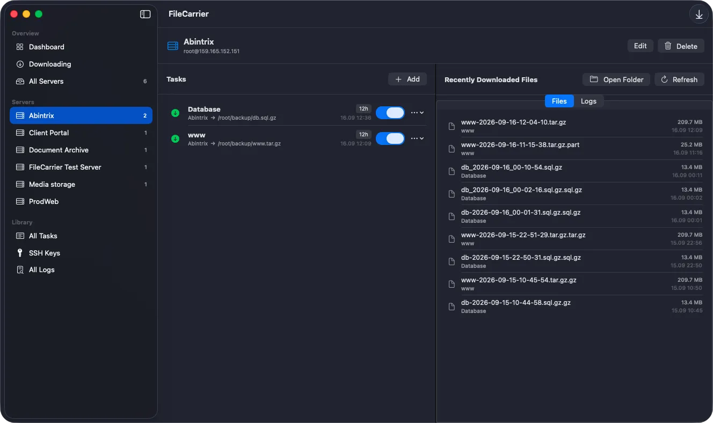Click file icon of db-2026-09-16_00-01-31.sql.gz.sql.gz

tap(452, 216)
